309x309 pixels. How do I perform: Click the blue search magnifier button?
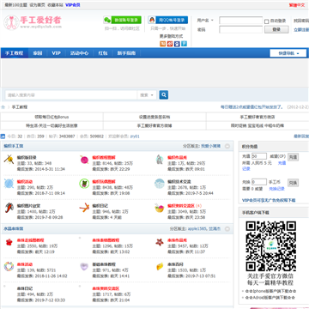[164, 94]
